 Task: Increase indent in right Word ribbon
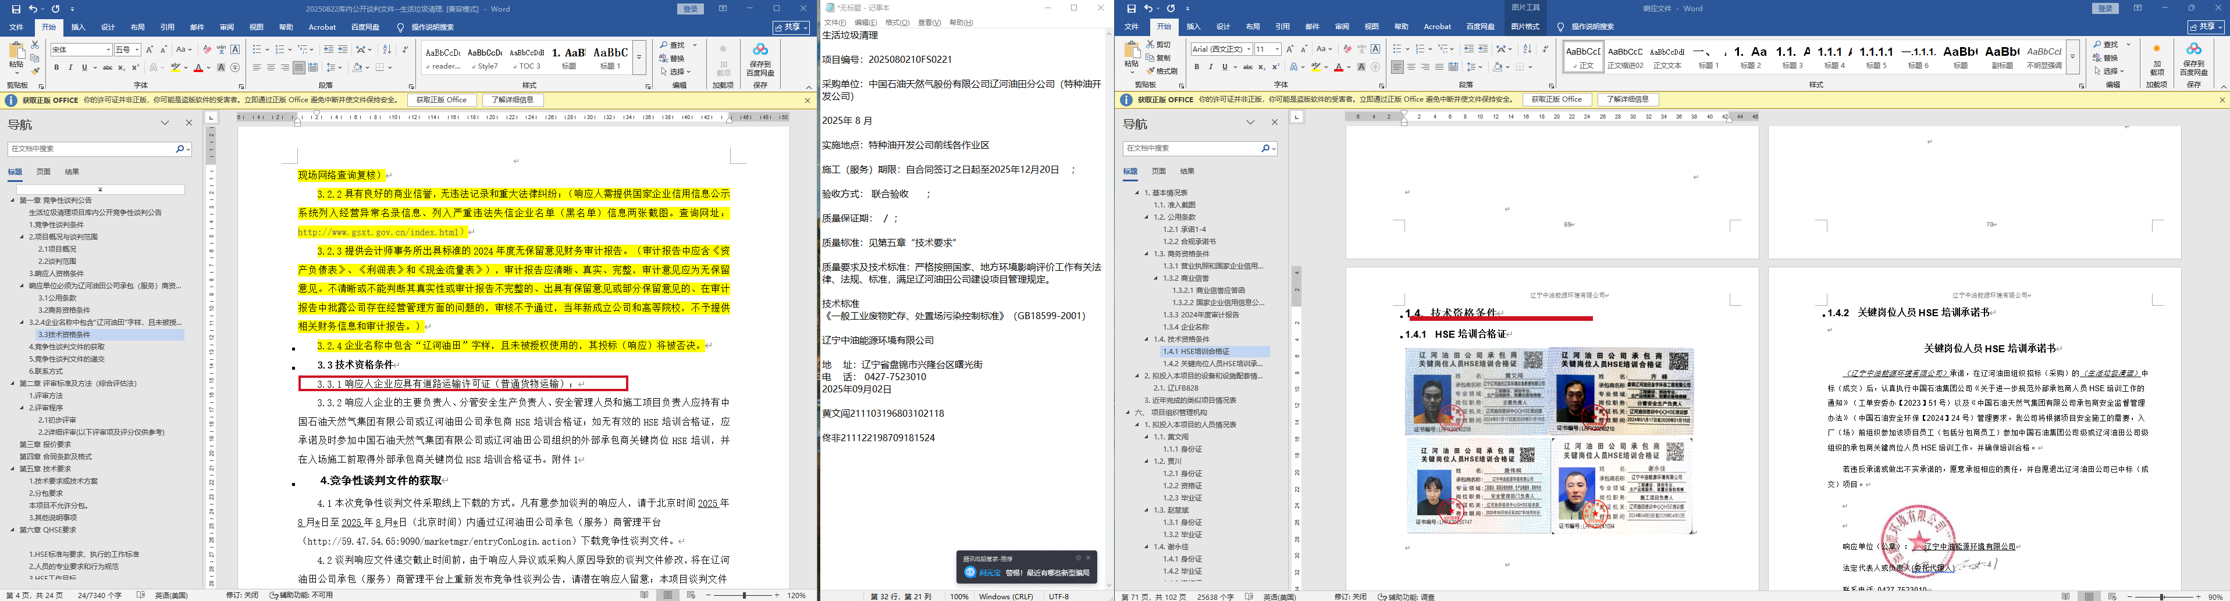point(1483,49)
